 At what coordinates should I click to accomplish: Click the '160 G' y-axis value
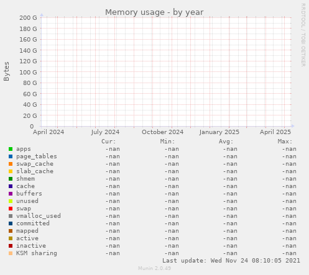pos(28,40)
